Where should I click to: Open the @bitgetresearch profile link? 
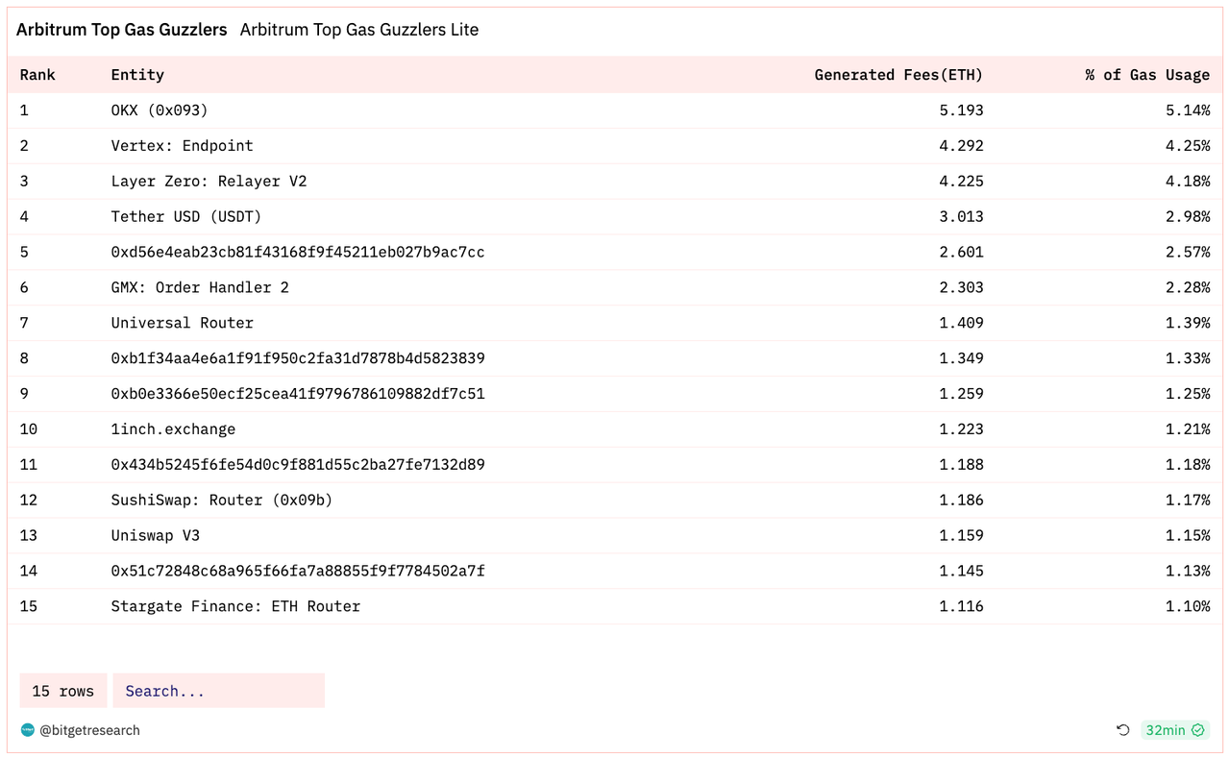tap(89, 730)
